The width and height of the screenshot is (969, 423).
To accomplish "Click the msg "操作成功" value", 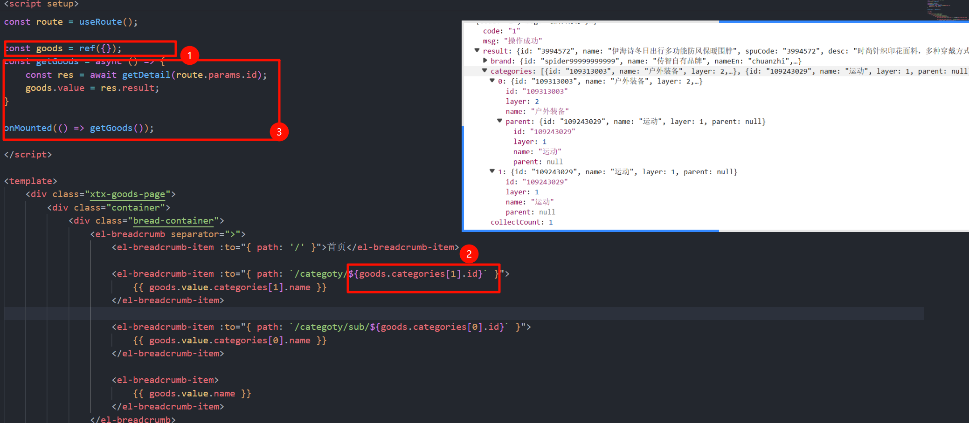I will [x=523, y=41].
